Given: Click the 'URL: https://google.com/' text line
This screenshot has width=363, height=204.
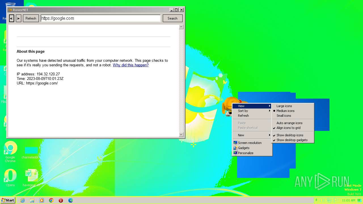Looking at the screenshot, I should 37,83.
